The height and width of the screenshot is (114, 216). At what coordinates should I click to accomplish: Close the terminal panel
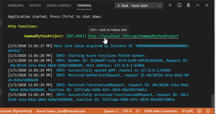tap(207, 5)
